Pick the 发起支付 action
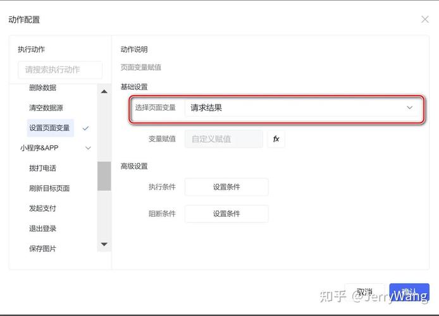The image size is (439, 316). click(42, 209)
